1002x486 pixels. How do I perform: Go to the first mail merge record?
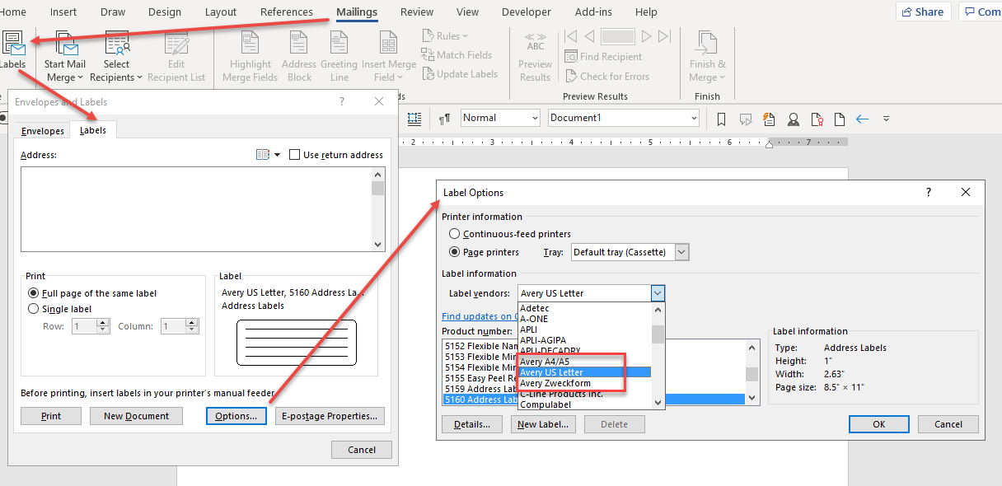click(x=571, y=36)
